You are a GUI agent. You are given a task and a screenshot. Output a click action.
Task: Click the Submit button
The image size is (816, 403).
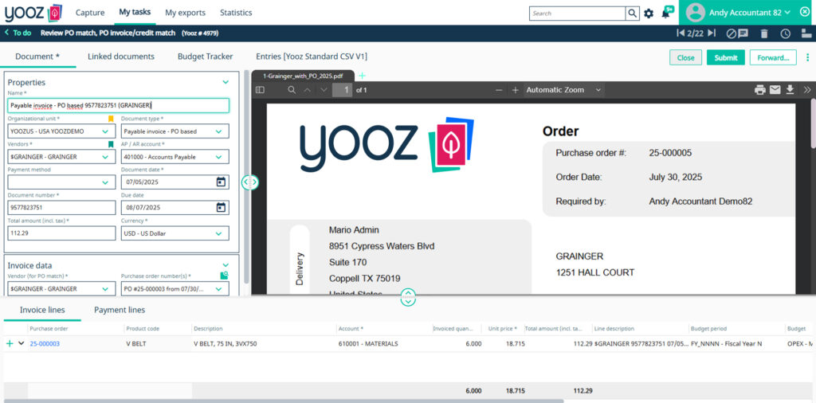tap(725, 57)
